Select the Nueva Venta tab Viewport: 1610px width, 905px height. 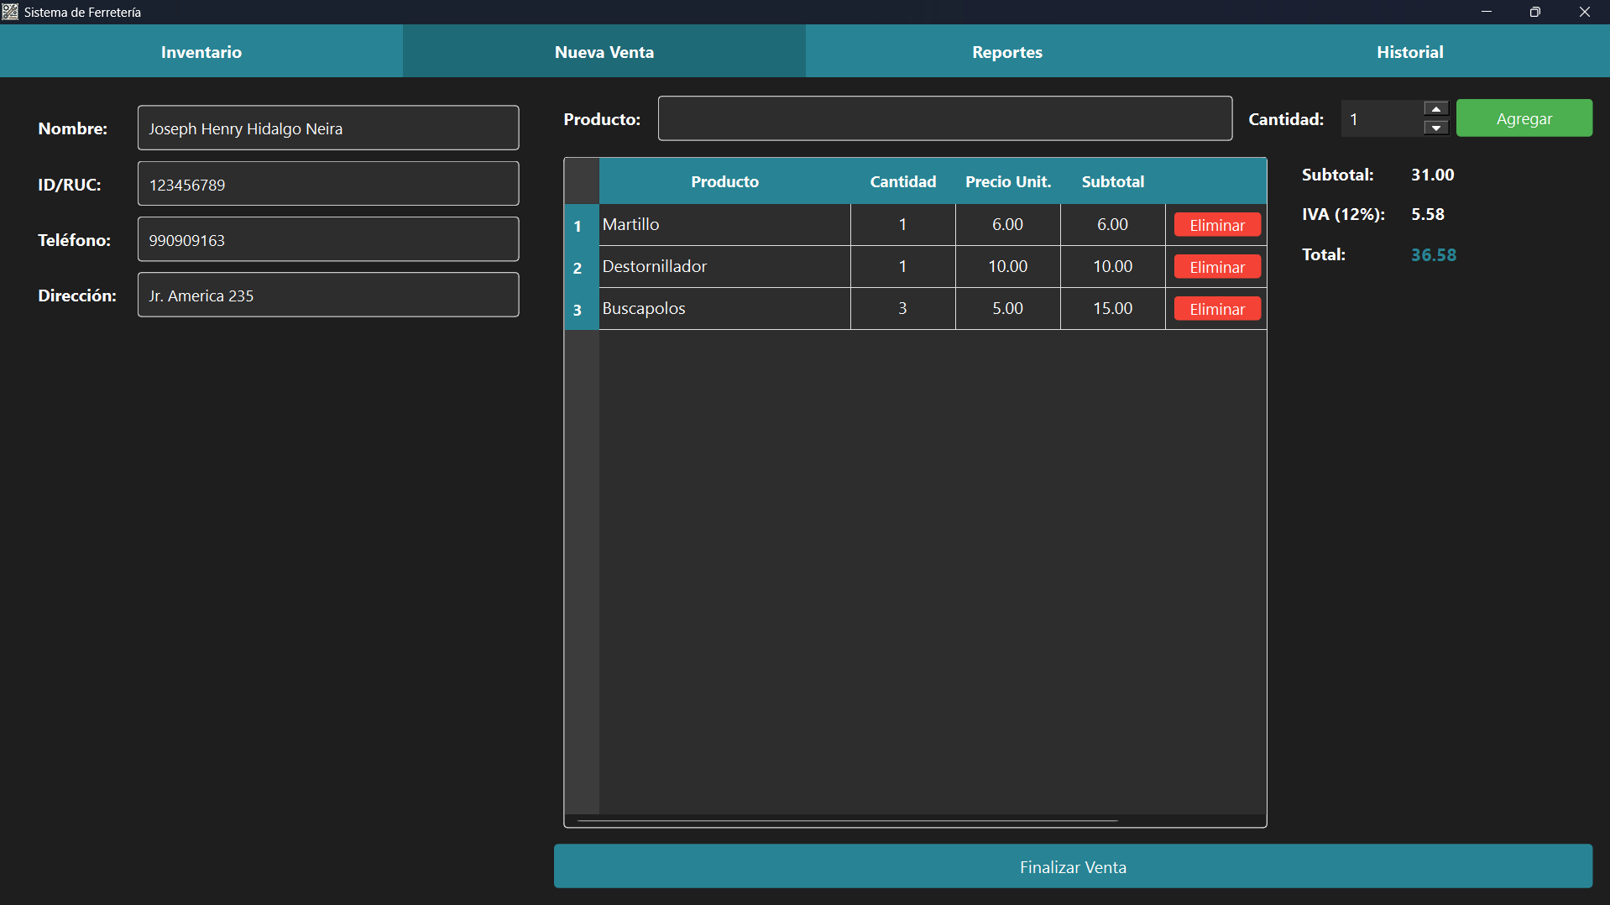[x=604, y=52]
